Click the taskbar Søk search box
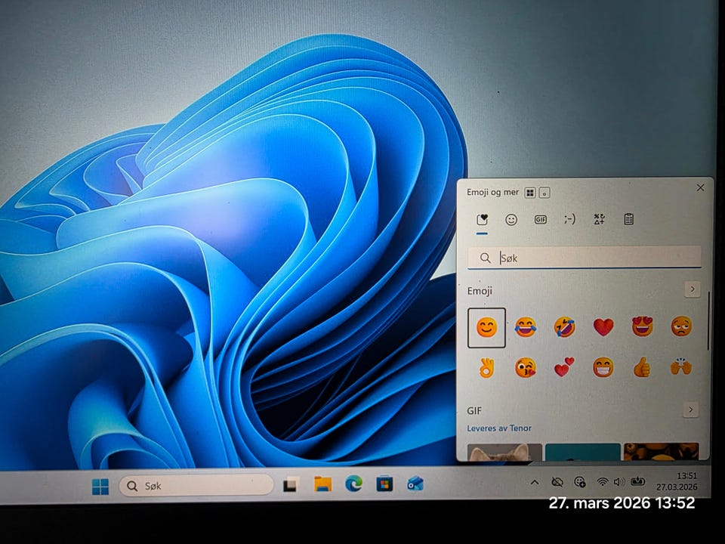The image size is (725, 544). [196, 486]
